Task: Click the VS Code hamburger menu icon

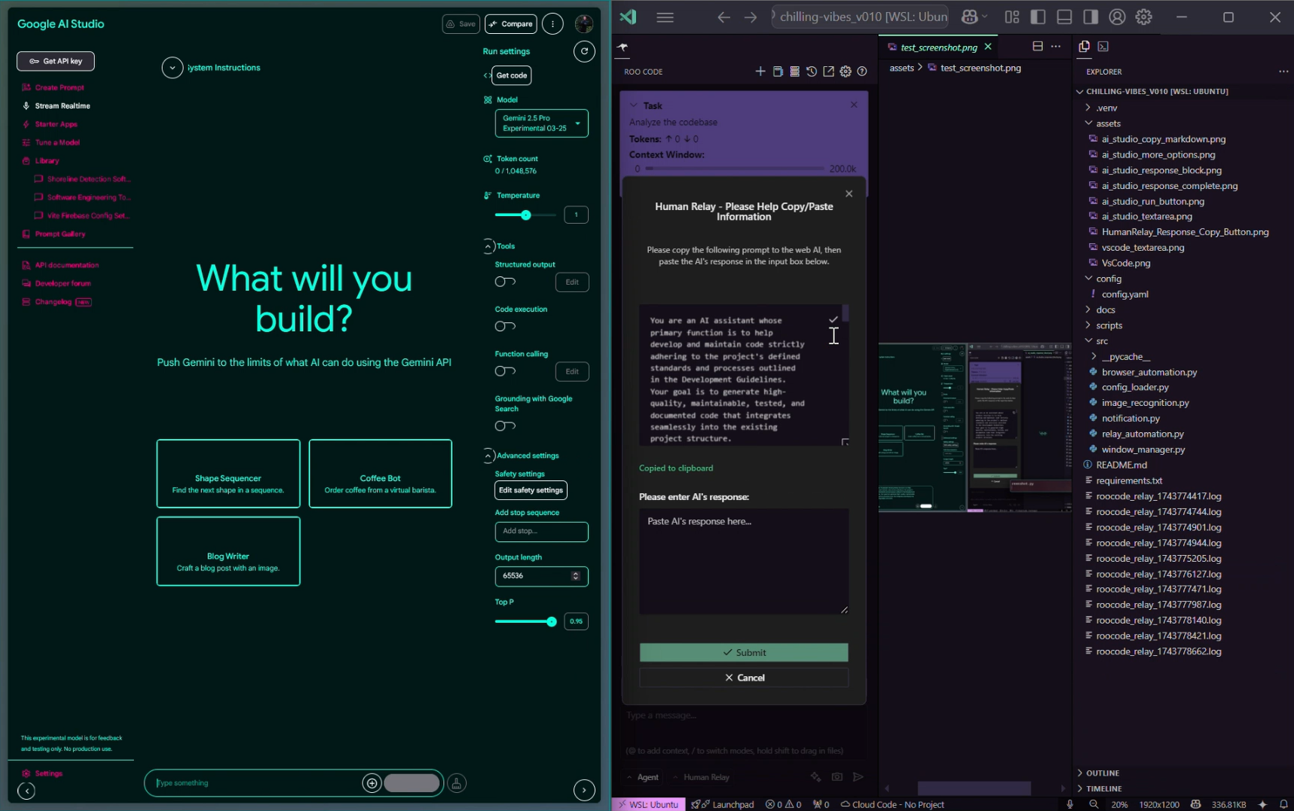Action: pos(665,17)
